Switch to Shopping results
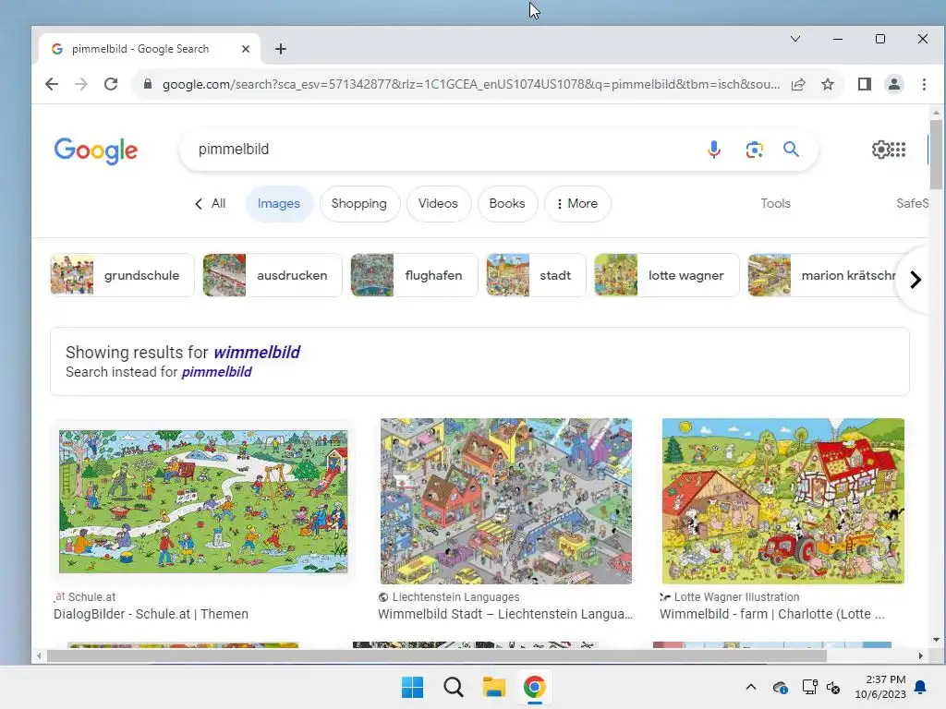This screenshot has height=709, width=946. click(359, 204)
